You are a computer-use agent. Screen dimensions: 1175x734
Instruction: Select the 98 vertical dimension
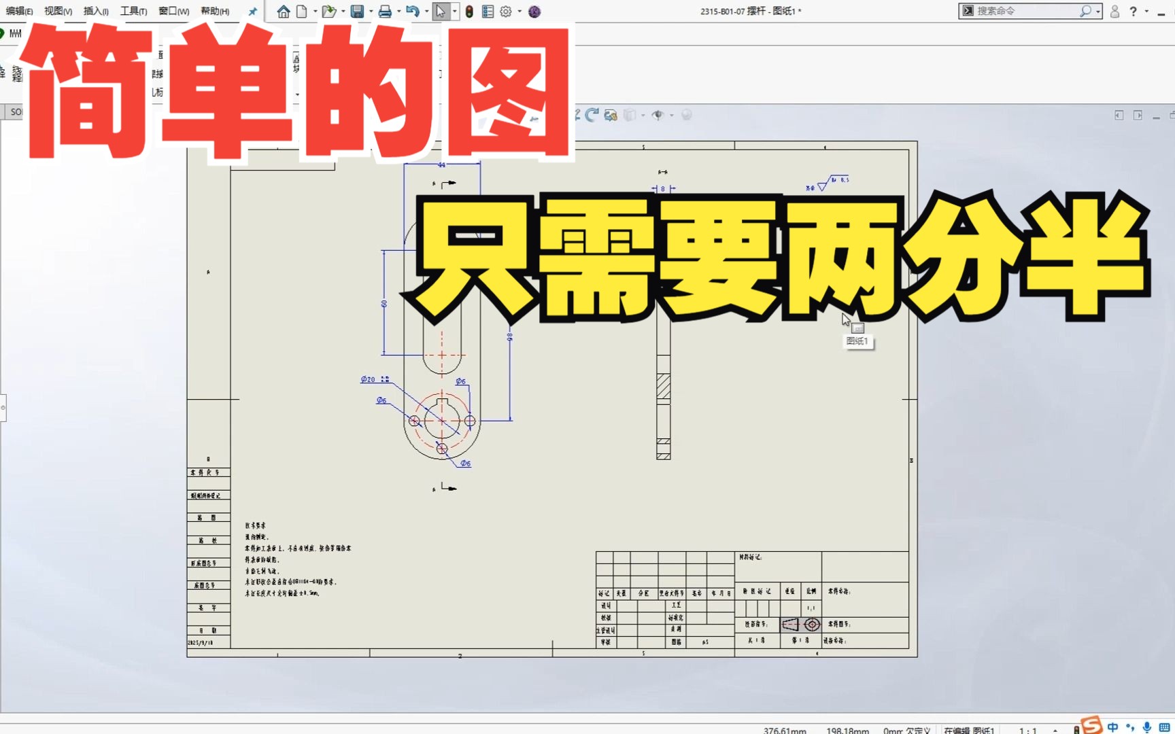510,336
